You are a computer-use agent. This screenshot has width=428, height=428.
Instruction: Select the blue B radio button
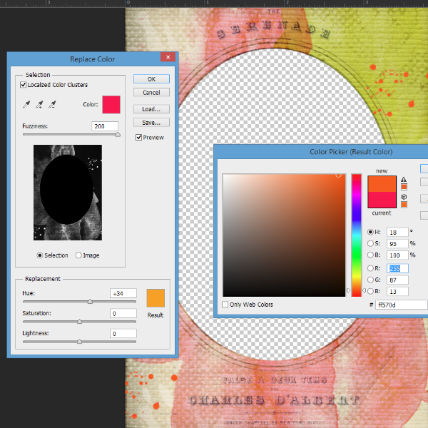pyautogui.click(x=370, y=291)
